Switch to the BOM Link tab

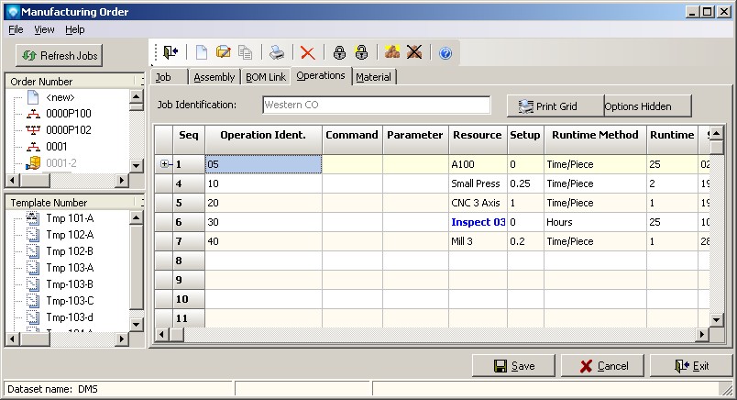coord(265,77)
